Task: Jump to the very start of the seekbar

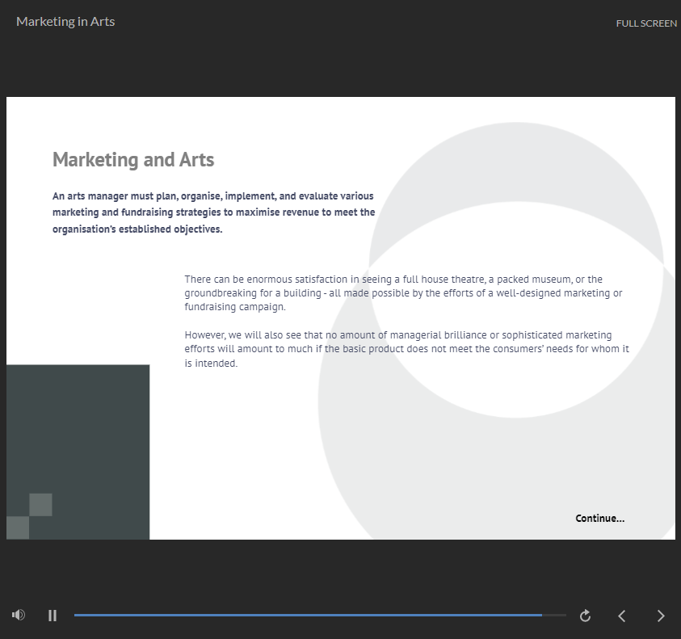Action: pyautogui.click(x=75, y=616)
